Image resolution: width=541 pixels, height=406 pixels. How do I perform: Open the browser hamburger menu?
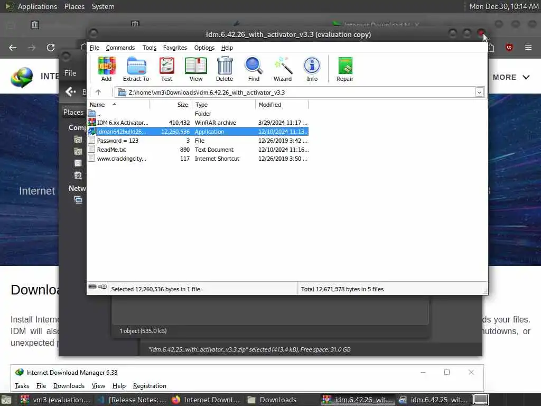(x=528, y=47)
